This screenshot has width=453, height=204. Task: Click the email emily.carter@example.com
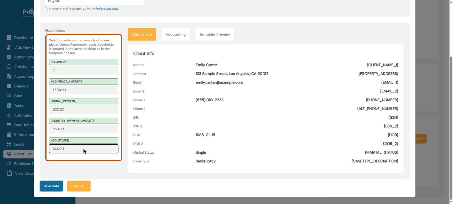coord(219,82)
